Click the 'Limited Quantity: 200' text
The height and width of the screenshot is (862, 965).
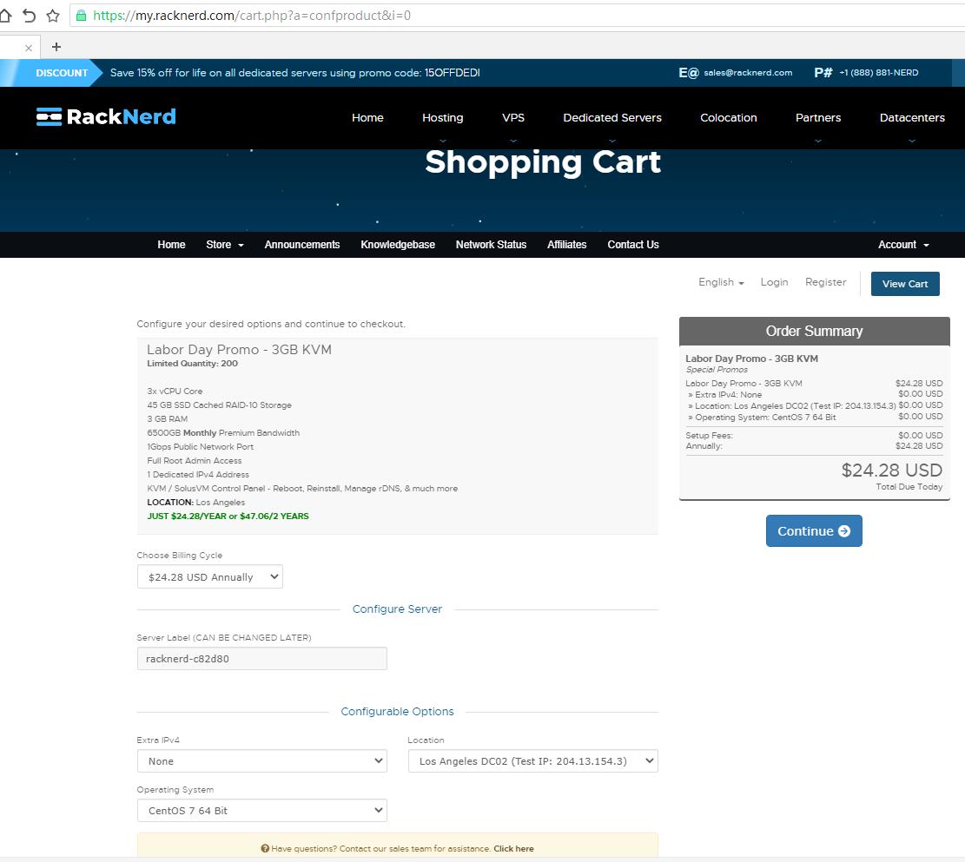(192, 364)
